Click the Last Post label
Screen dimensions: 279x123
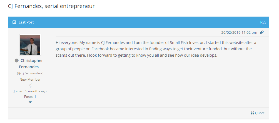tap(26, 22)
